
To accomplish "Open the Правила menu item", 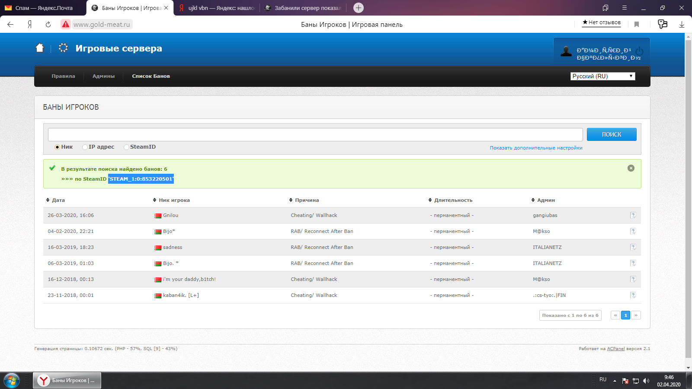I will [x=63, y=76].
